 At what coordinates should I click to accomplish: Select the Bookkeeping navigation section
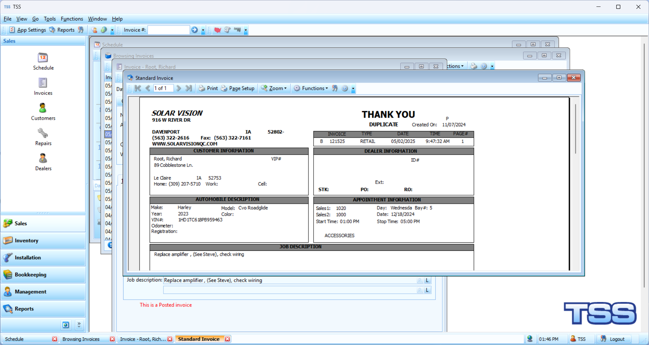pos(43,275)
